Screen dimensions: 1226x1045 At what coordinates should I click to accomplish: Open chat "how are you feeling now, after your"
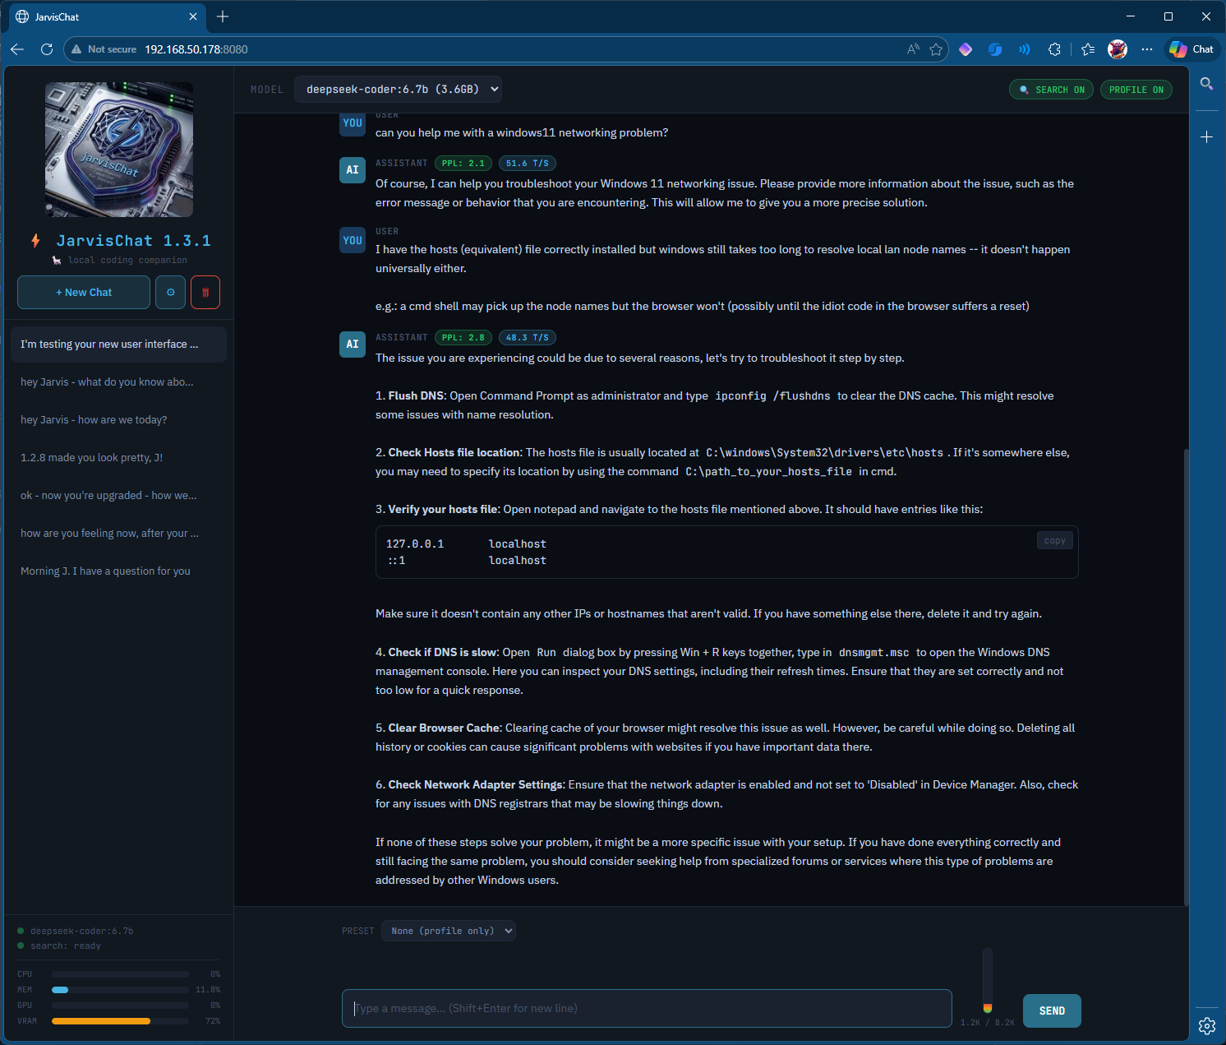[118, 533]
